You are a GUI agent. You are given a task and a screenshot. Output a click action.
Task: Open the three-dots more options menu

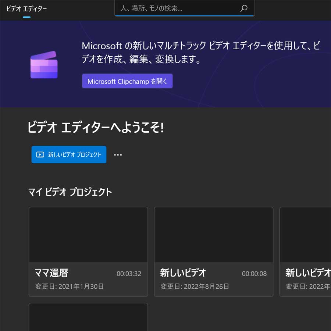118,155
